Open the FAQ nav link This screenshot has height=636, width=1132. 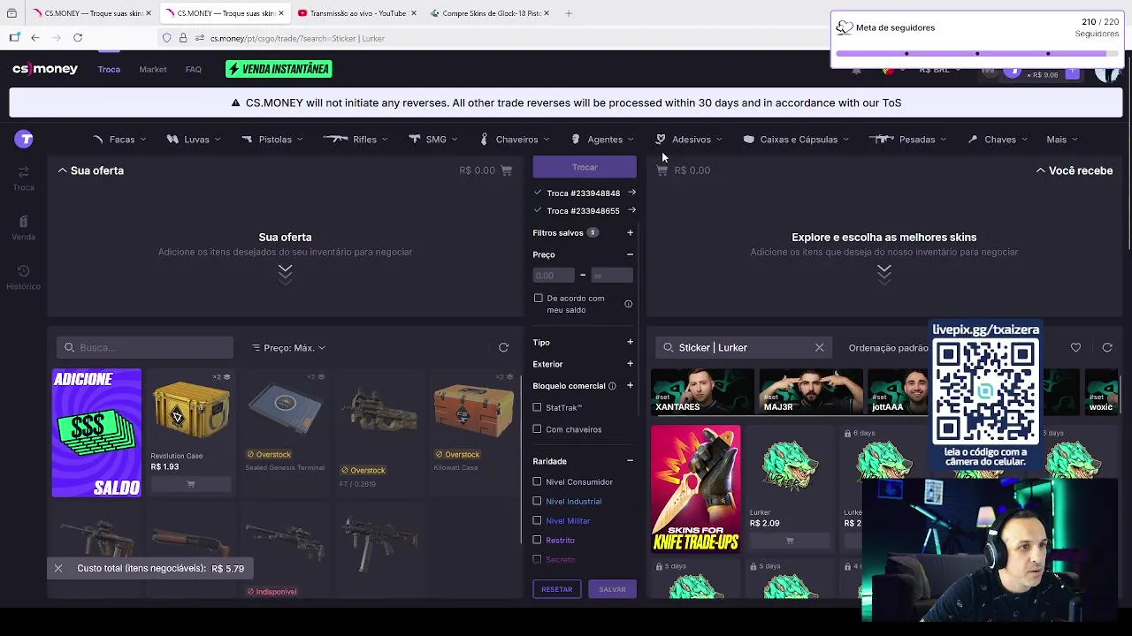coord(194,70)
